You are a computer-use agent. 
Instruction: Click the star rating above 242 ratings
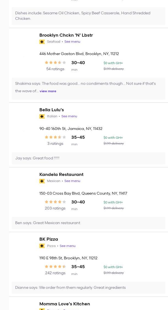coord(55,267)
